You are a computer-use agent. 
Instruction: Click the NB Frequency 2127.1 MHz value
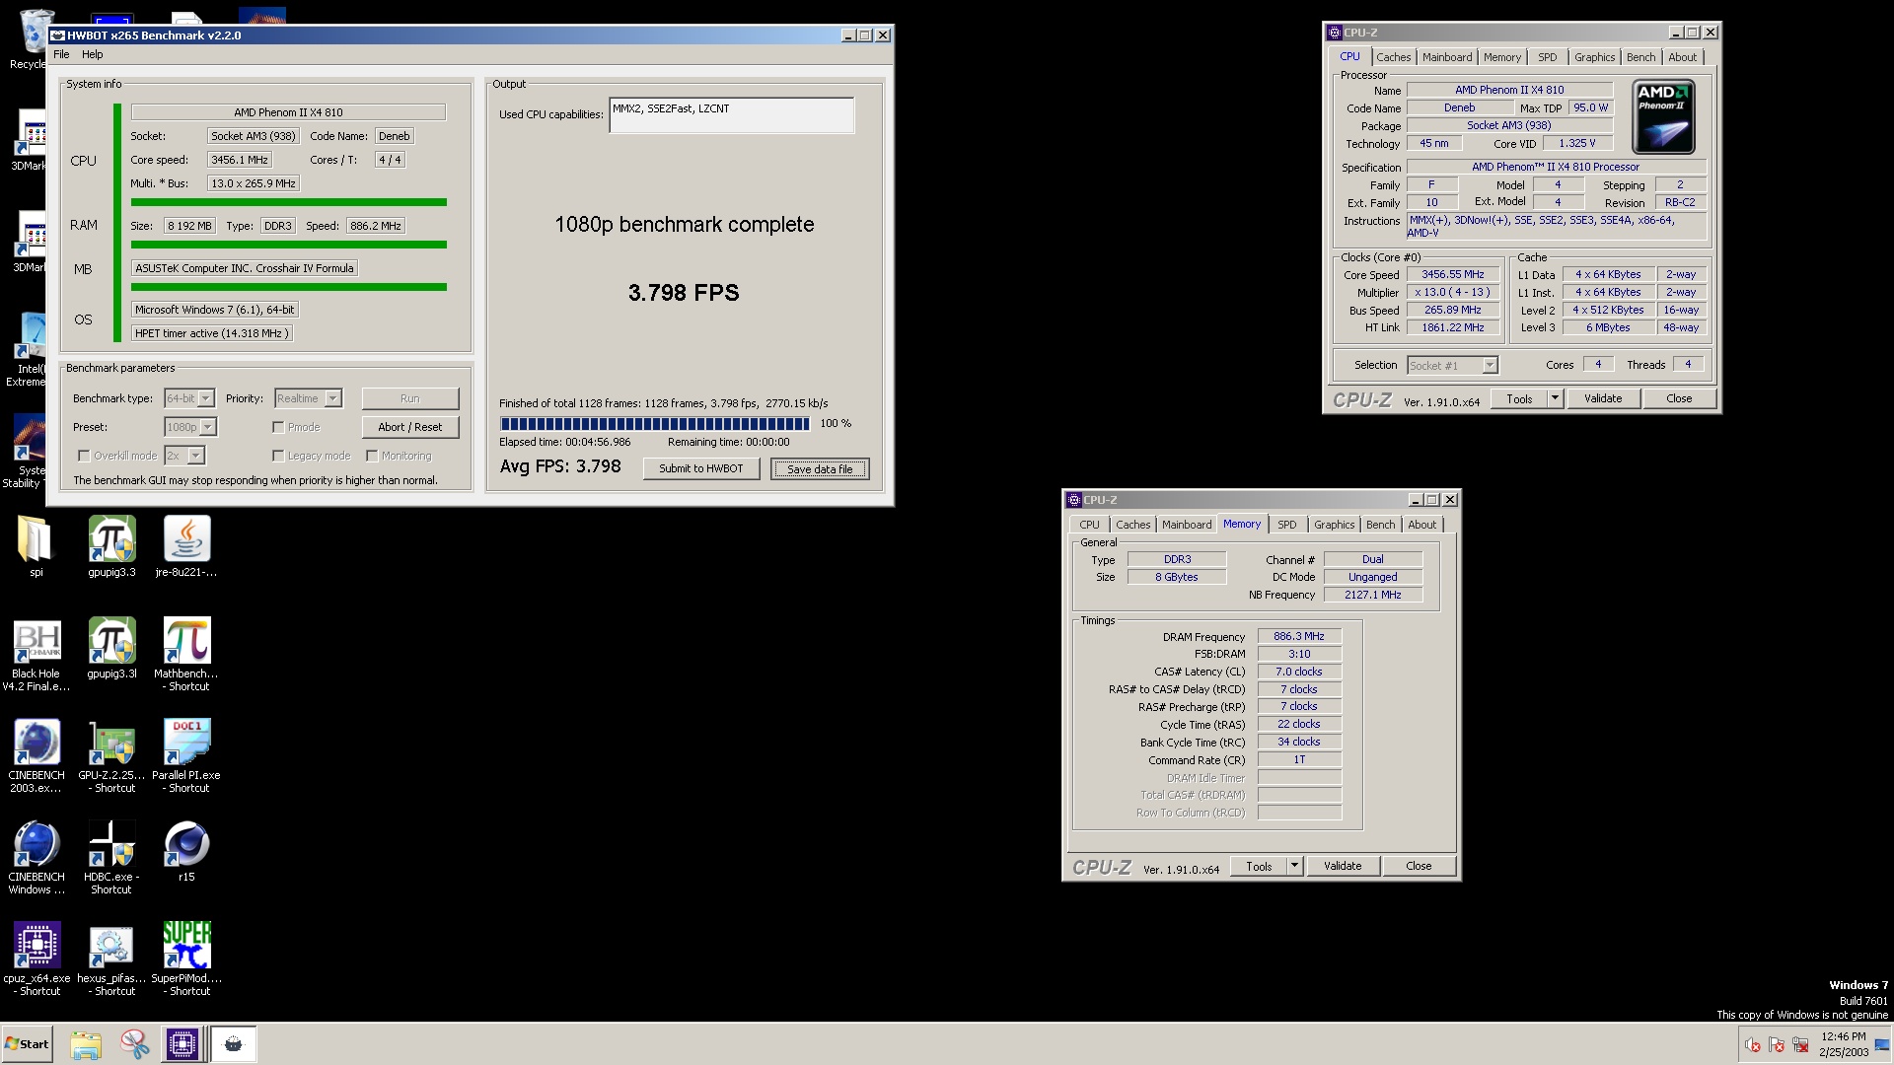coord(1372,595)
